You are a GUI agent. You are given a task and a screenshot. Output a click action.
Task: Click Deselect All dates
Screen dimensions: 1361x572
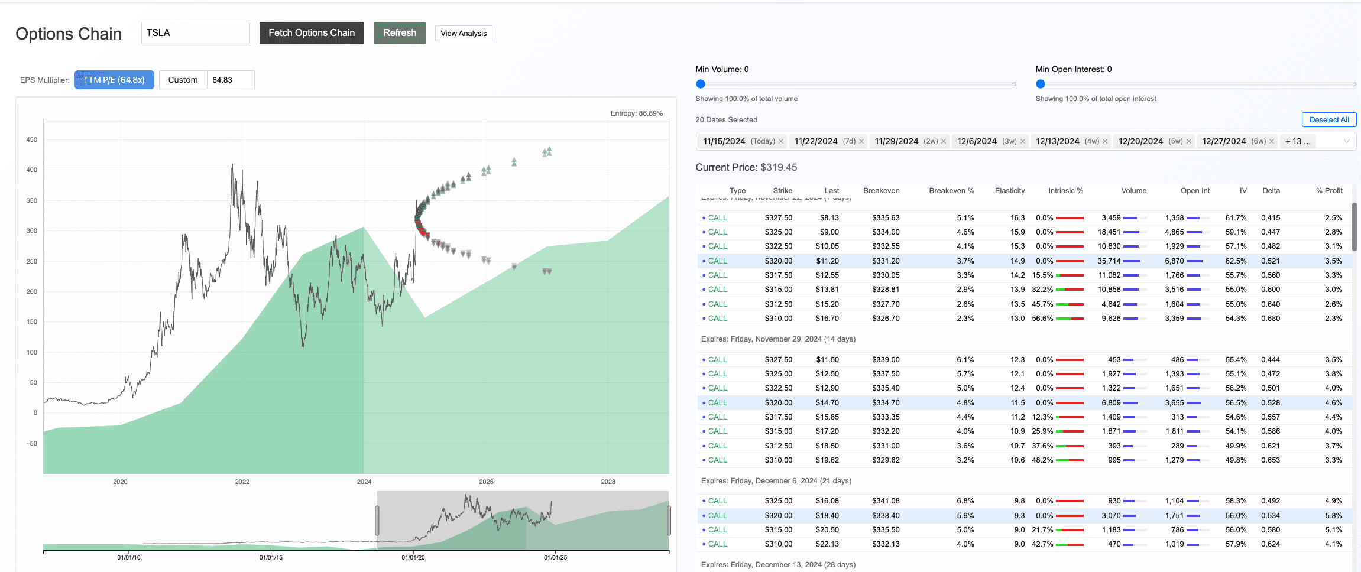pos(1328,120)
